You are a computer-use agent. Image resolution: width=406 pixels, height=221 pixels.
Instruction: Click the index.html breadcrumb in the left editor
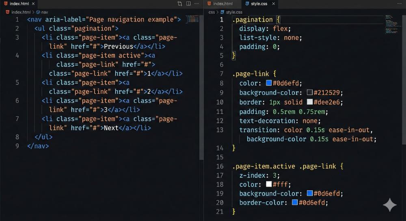pyautogui.click(x=21, y=12)
